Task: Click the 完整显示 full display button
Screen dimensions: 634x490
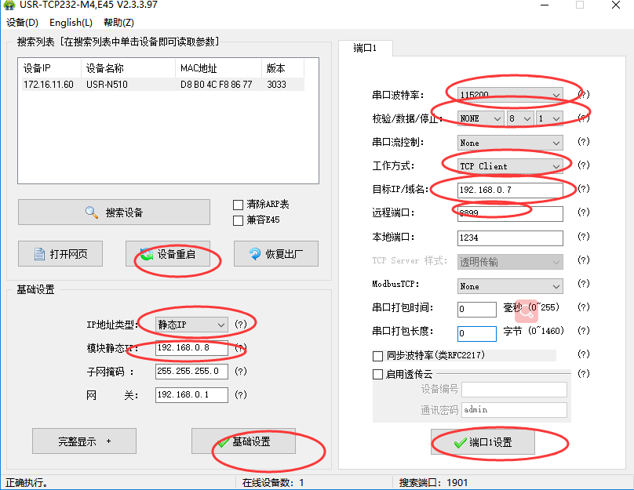Action: pyautogui.click(x=84, y=441)
